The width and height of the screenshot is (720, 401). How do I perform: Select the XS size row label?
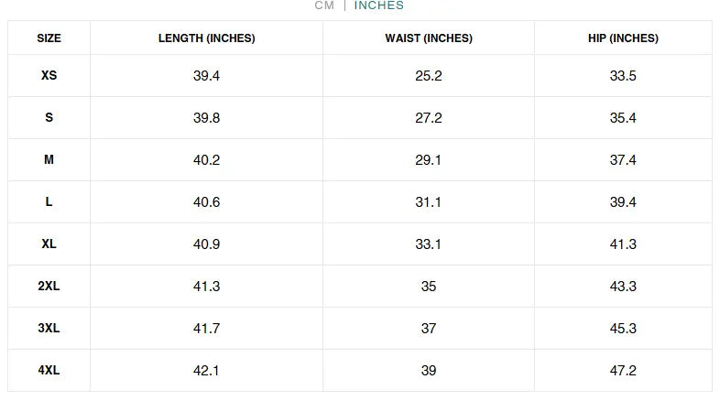[x=49, y=76]
